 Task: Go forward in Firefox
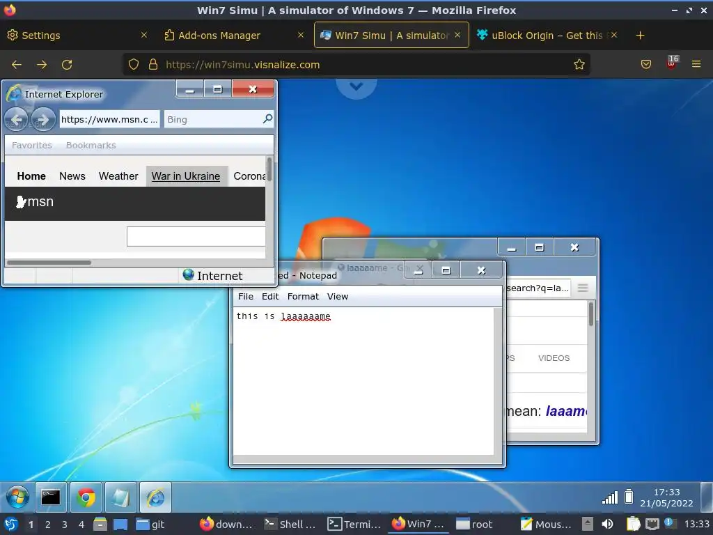coord(42,65)
